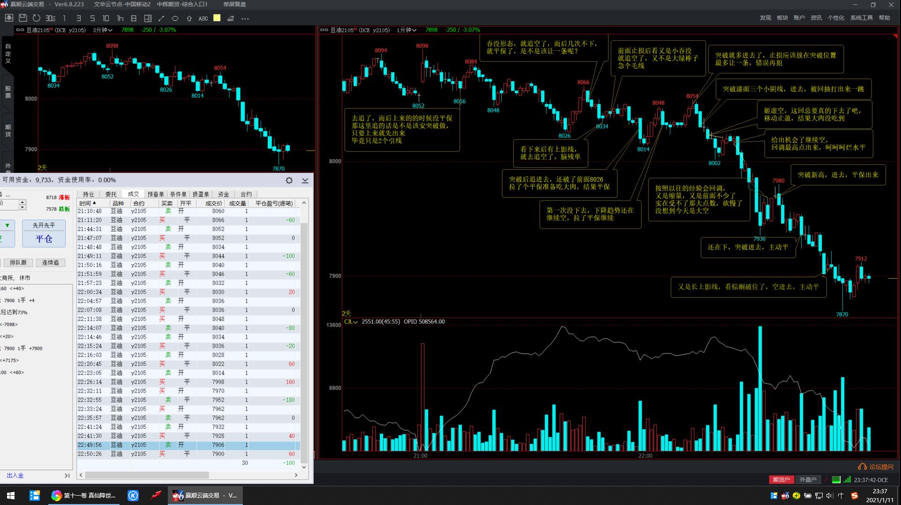Select the line drawing tool
The height and width of the screenshot is (505, 901).
click(161, 18)
